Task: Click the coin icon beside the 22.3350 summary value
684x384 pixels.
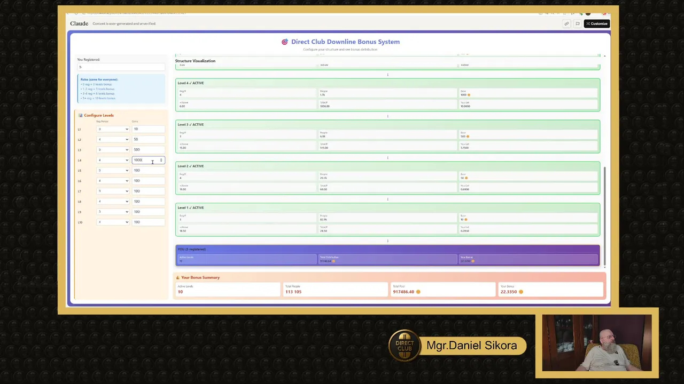Action: click(x=521, y=292)
